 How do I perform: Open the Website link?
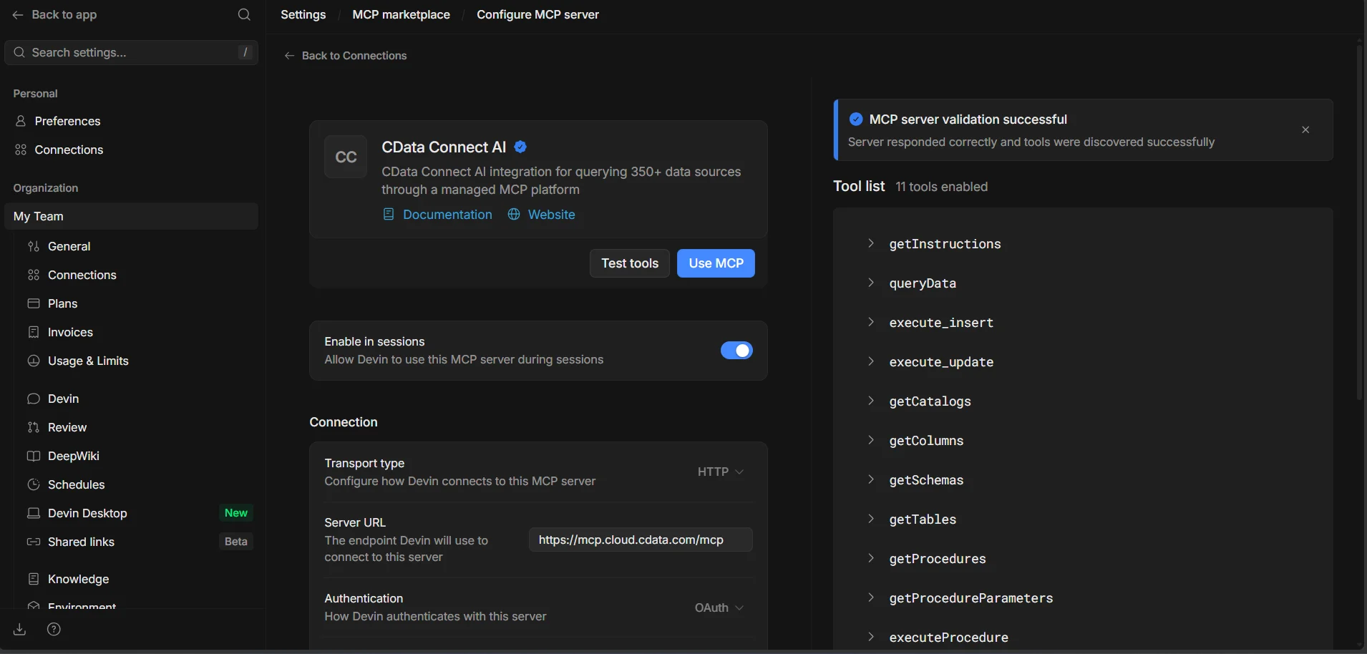tap(551, 215)
